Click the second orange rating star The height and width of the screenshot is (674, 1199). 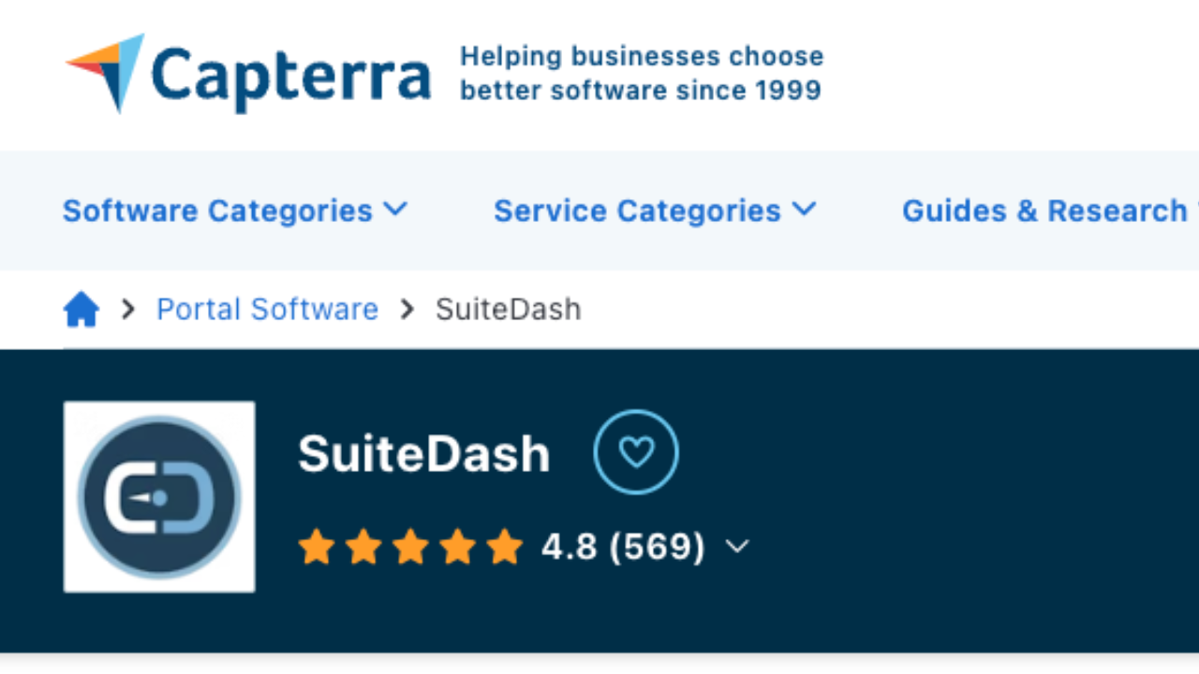click(363, 547)
